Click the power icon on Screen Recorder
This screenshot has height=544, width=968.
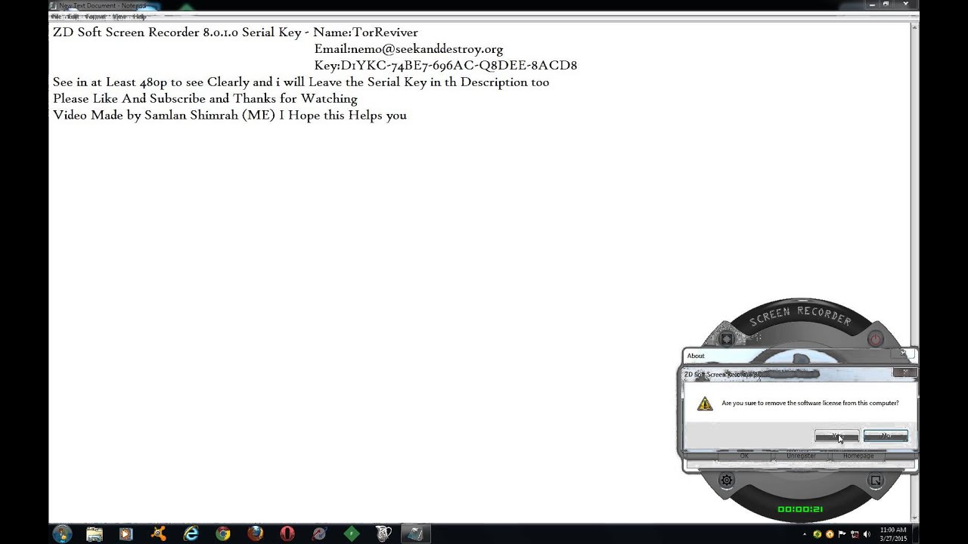point(876,339)
